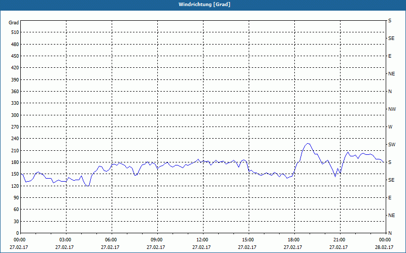Click the wind direction peak near 19:00
Image resolution: width=406 pixels, height=253 pixels.
coord(308,143)
